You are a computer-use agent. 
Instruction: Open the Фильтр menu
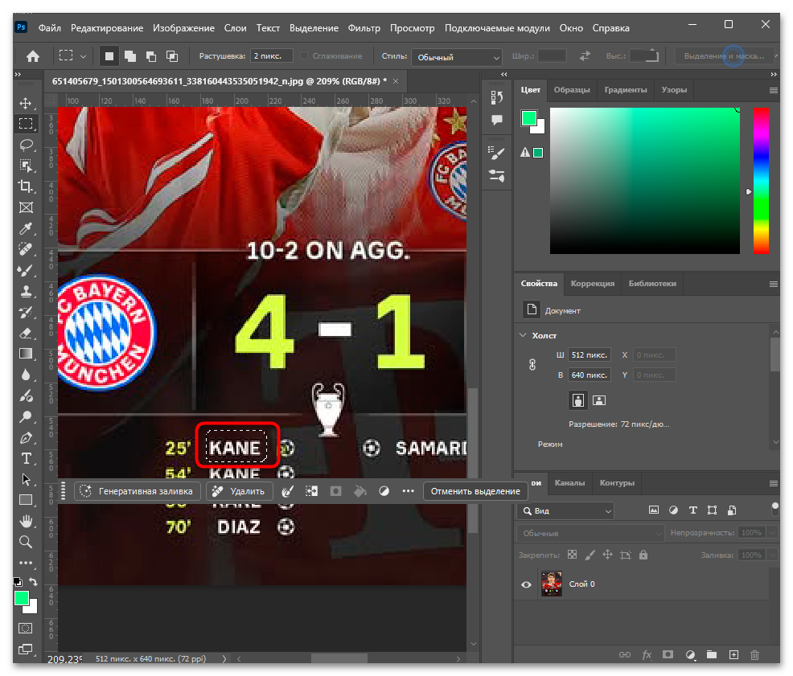(364, 28)
